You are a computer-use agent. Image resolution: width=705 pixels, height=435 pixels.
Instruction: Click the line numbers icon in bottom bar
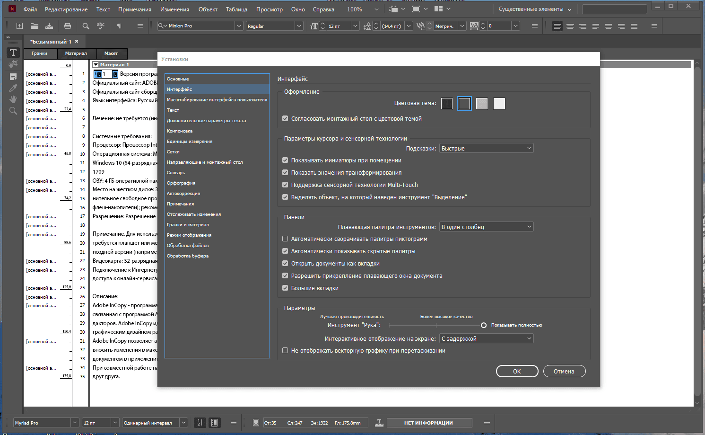[x=200, y=423]
